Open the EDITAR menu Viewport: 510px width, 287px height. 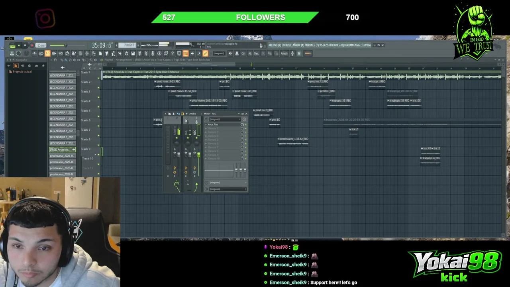(x=287, y=45)
